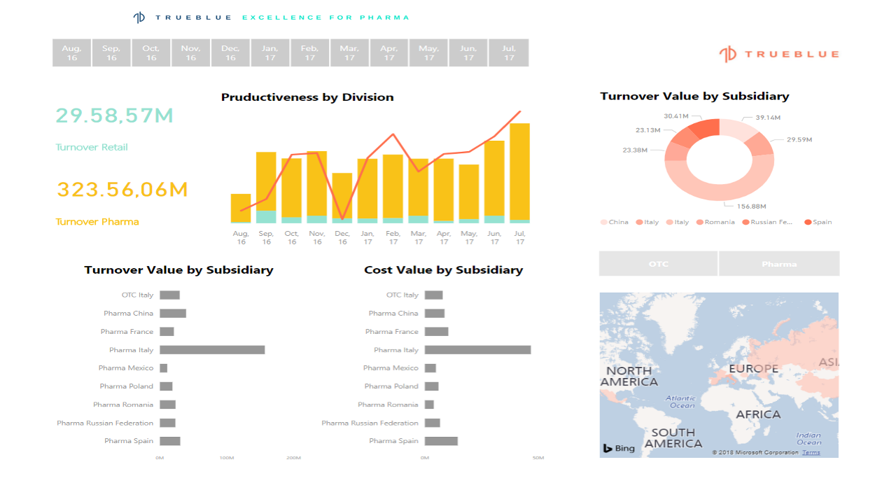Click the orange TrueBlue logo icon
The height and width of the screenshot is (504, 896).
coord(728,54)
